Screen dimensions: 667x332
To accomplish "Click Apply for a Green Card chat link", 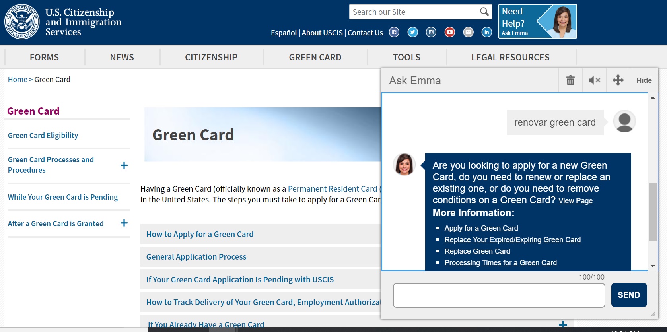I will click(x=481, y=228).
